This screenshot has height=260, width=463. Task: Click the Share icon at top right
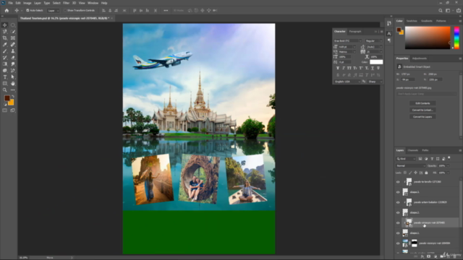coord(459,10)
